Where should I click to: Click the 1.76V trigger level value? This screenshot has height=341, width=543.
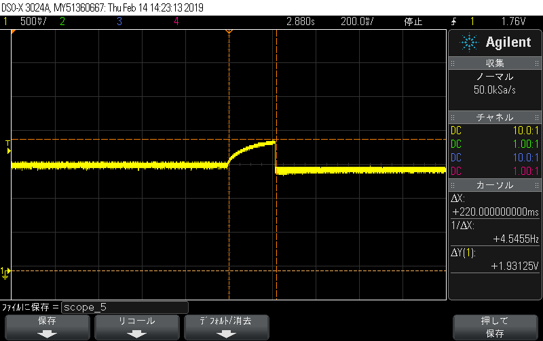[x=514, y=22]
